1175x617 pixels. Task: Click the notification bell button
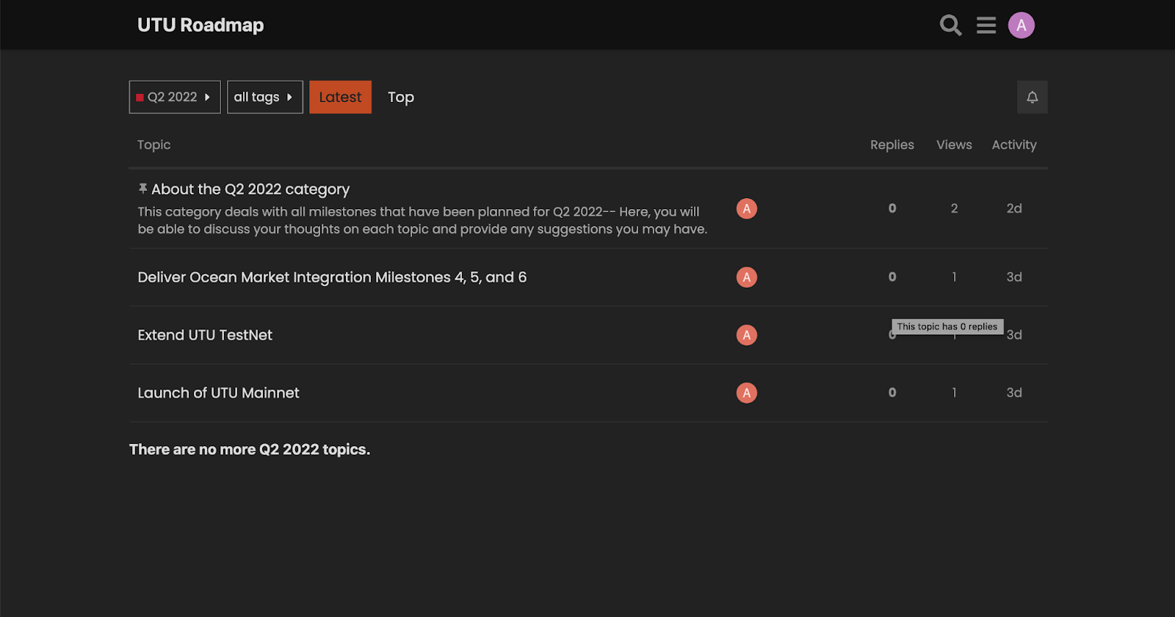pyautogui.click(x=1032, y=97)
